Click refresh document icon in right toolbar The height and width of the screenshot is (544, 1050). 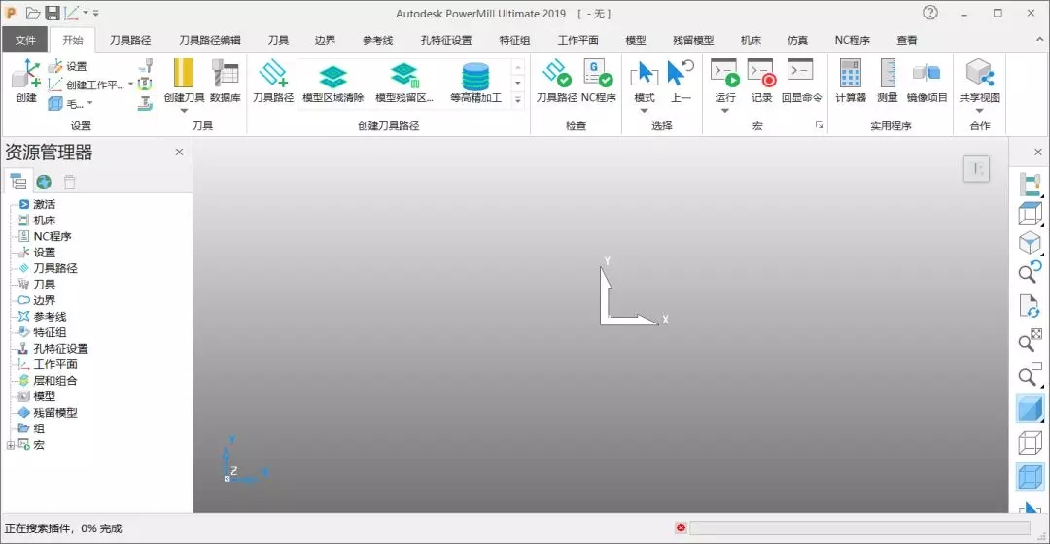[1030, 305]
